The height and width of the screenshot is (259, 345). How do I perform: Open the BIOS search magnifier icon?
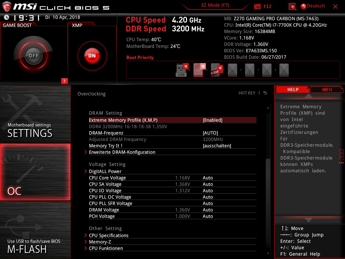292,7
